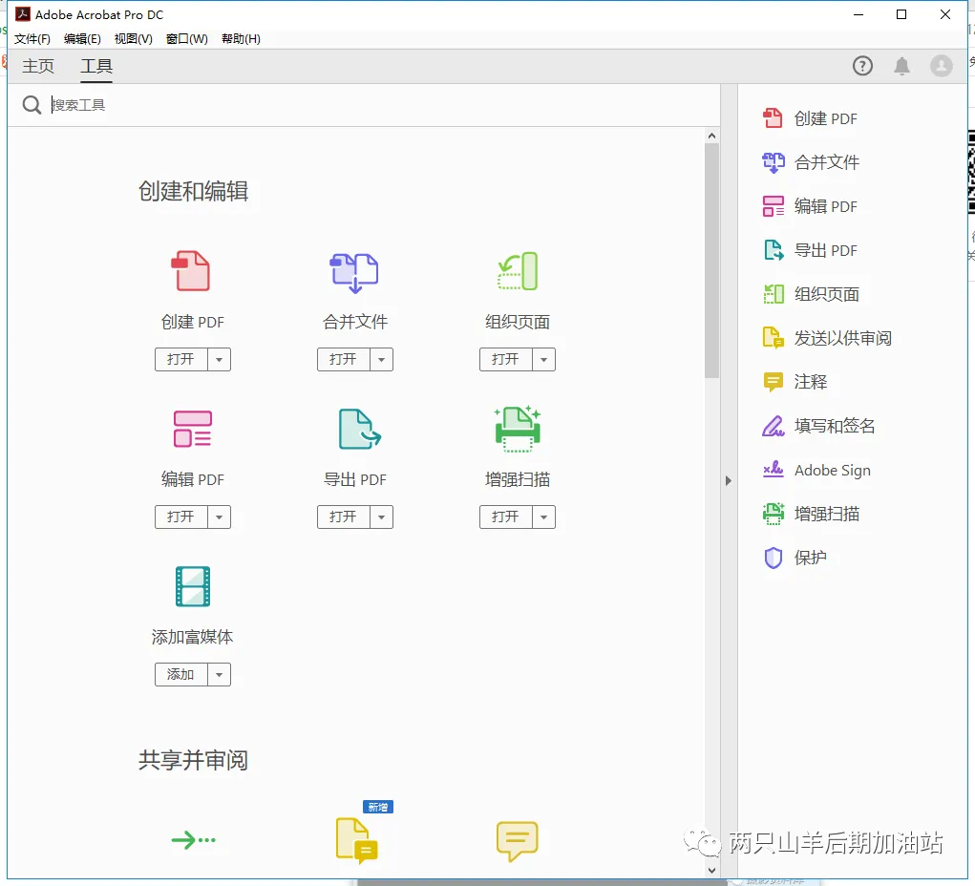
Task: Open 发送以供审阅 from right sidebar
Action: pyautogui.click(x=827, y=338)
